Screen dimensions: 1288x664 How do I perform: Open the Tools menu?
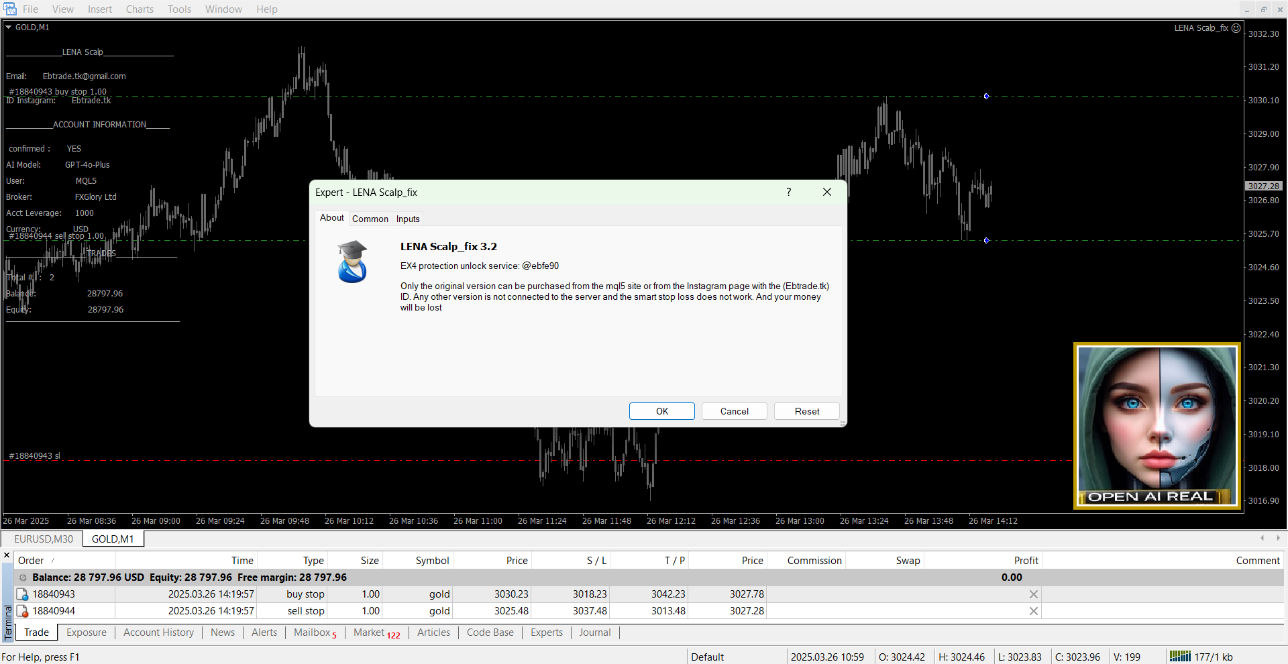pyautogui.click(x=179, y=9)
